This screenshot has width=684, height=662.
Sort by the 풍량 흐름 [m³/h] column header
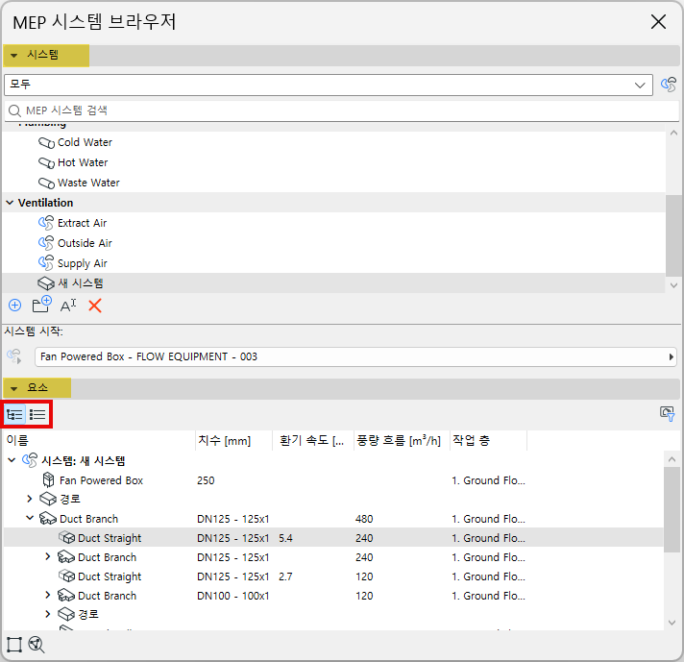coord(402,440)
